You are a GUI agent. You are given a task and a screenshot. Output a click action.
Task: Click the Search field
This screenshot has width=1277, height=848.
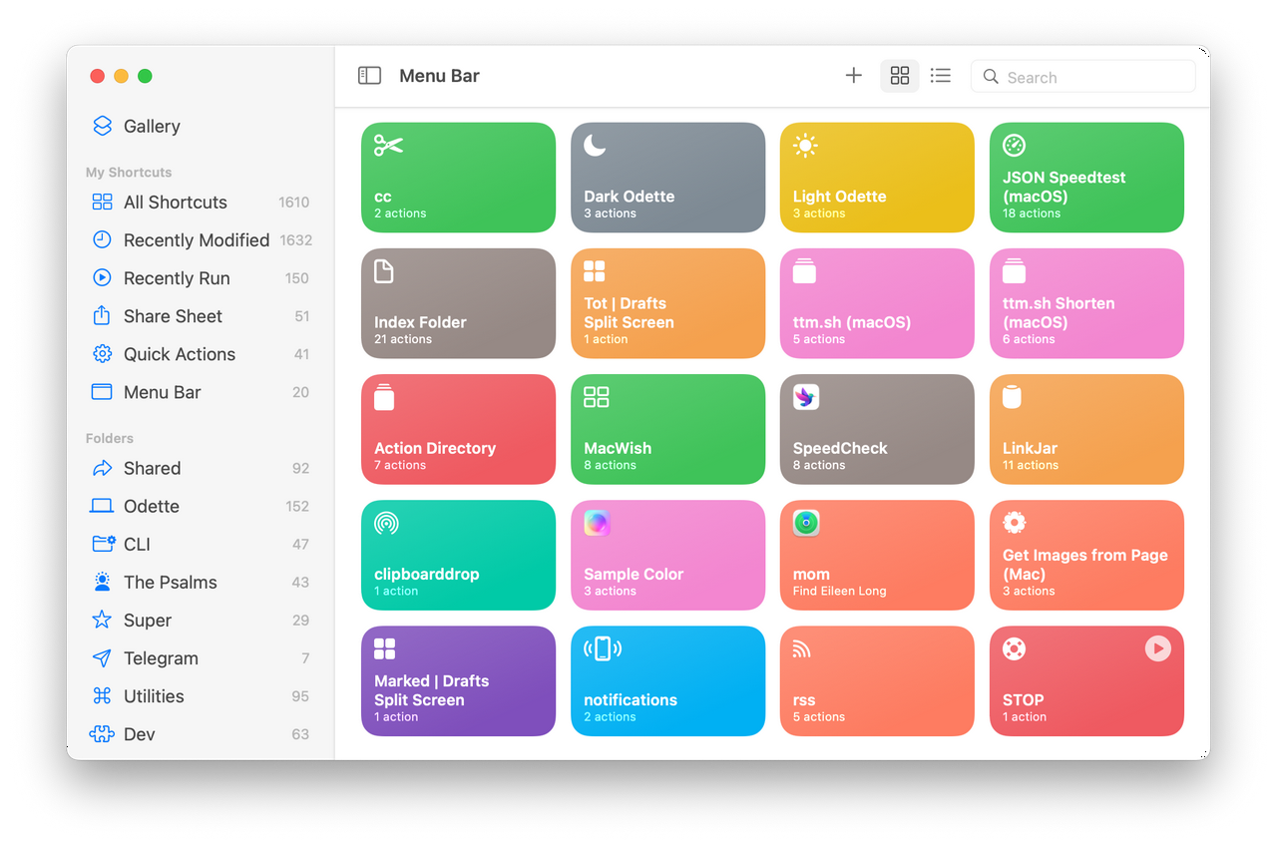1082,77
